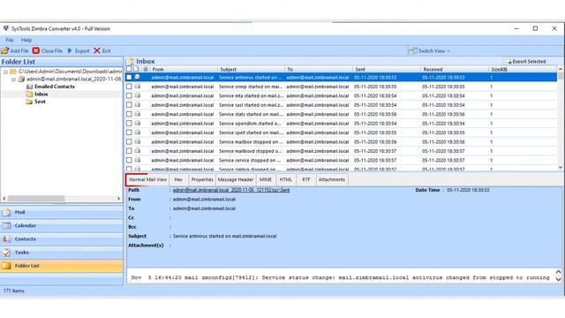Toggle the select-all checkbox in header
Screen dimensions: 565x318
click(129, 69)
